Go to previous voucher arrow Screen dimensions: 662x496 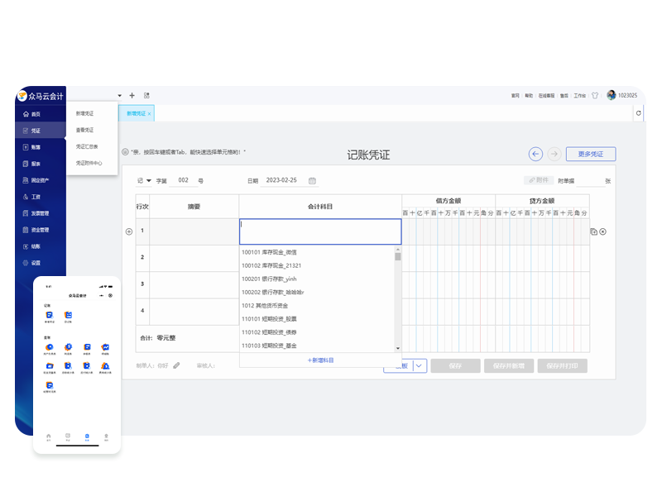point(535,154)
